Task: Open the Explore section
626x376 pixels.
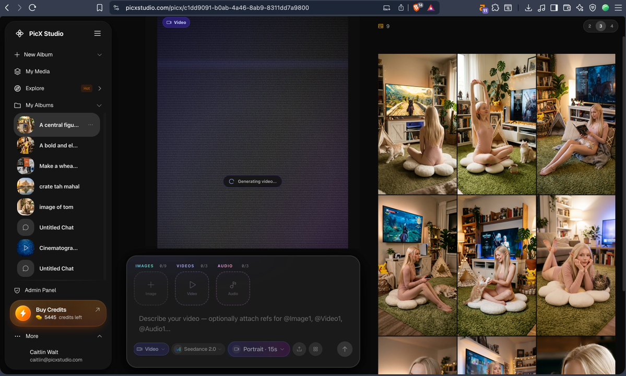Action: click(x=35, y=88)
